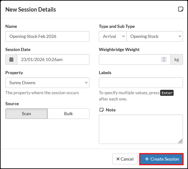Viewport: 188px width, 169px height.
Task: Expand the Opening Stock sub type dropdown
Action: pos(155,36)
